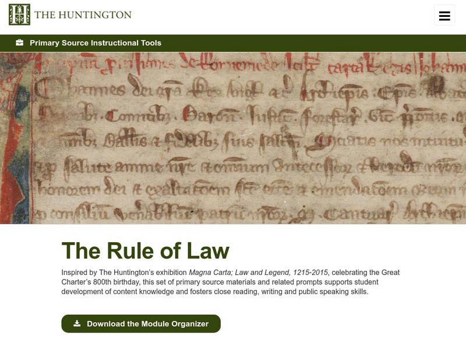Click the Huntington H logo emblem
Screen dimensions: 466x346
point(19,15)
